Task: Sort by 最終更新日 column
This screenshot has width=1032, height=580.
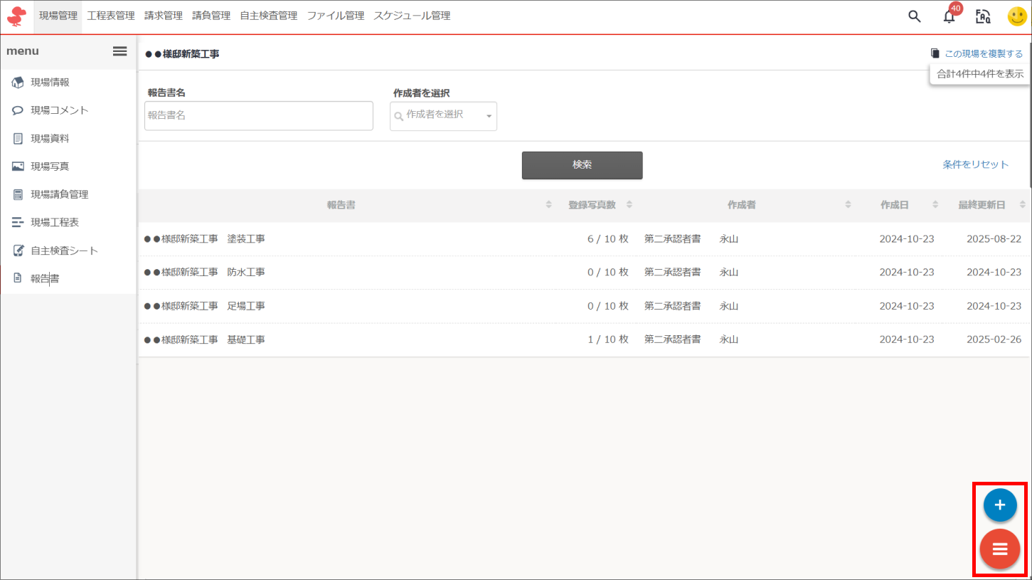Action: pos(982,205)
